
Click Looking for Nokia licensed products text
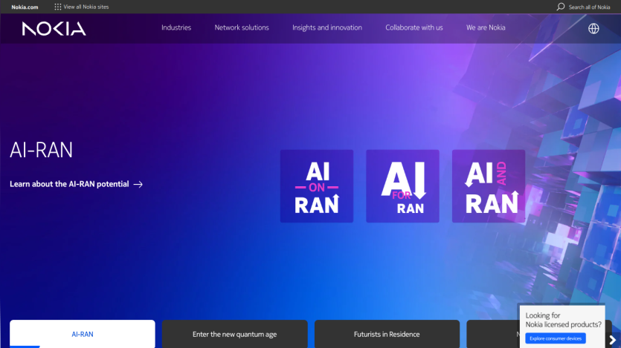563,320
